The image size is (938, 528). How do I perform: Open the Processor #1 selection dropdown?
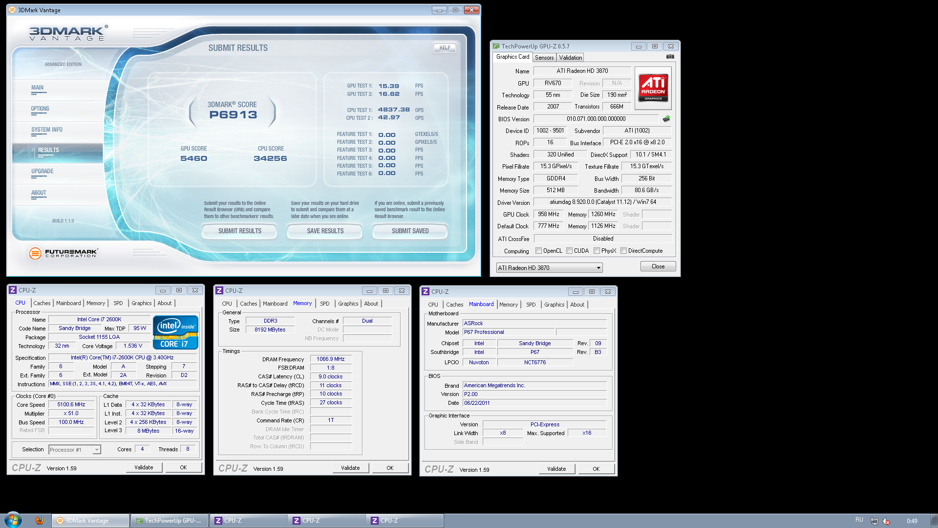tap(75, 450)
